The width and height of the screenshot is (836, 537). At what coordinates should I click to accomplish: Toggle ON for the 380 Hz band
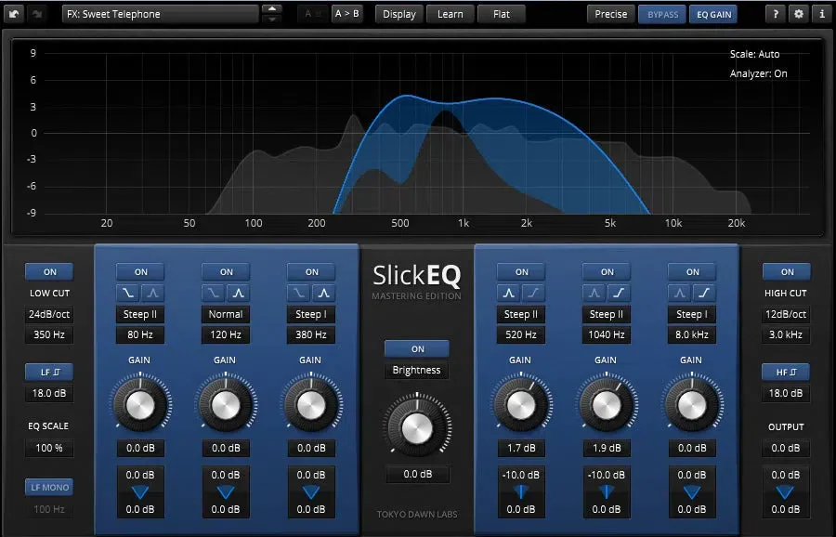click(311, 272)
